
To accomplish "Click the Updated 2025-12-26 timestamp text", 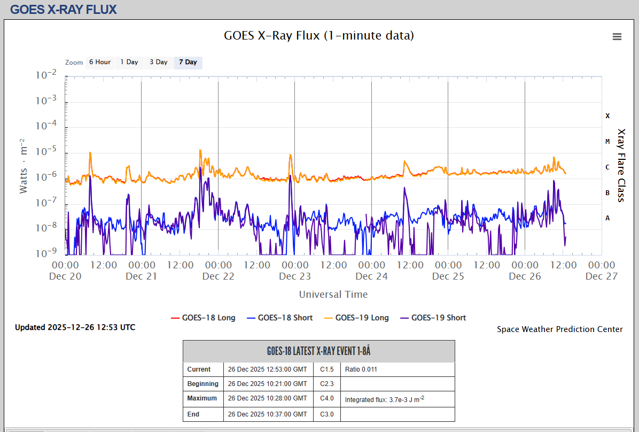I will tap(75, 327).
